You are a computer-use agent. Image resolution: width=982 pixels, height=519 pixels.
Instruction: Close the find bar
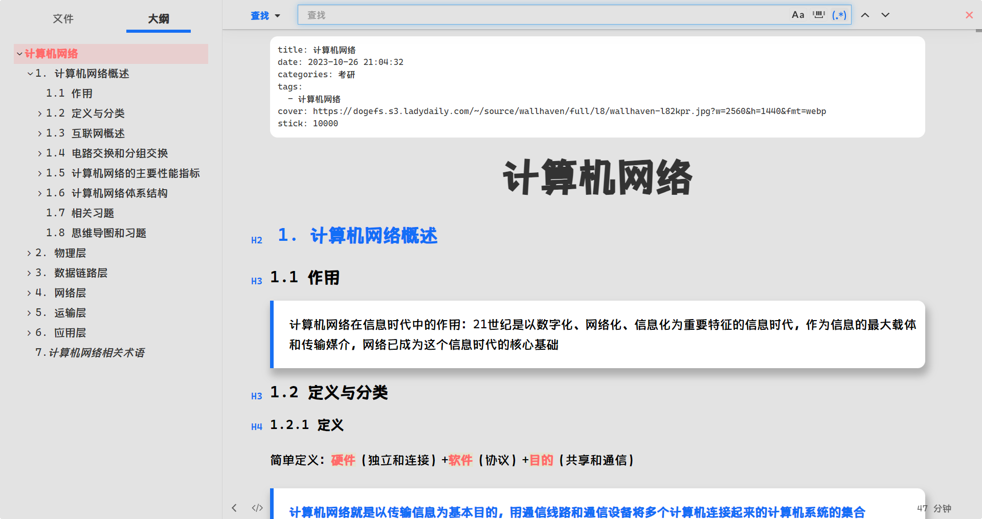pyautogui.click(x=969, y=15)
